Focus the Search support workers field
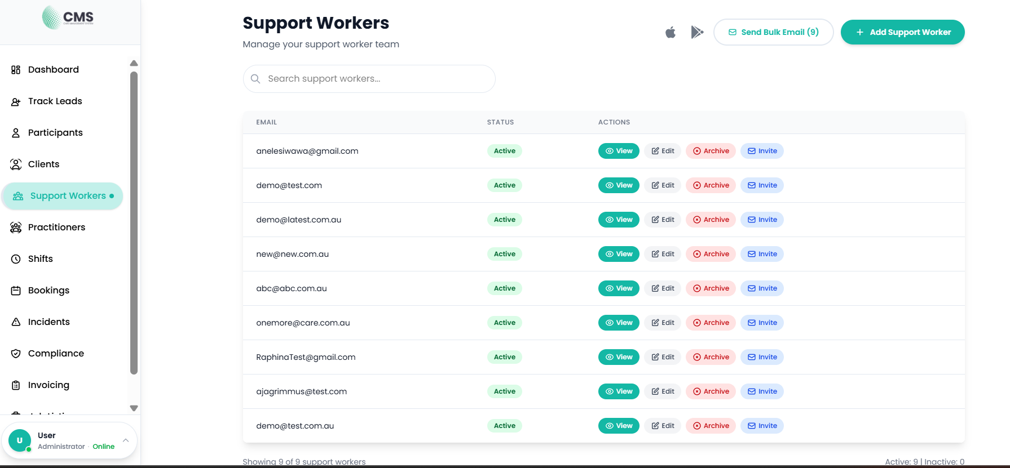 (369, 79)
